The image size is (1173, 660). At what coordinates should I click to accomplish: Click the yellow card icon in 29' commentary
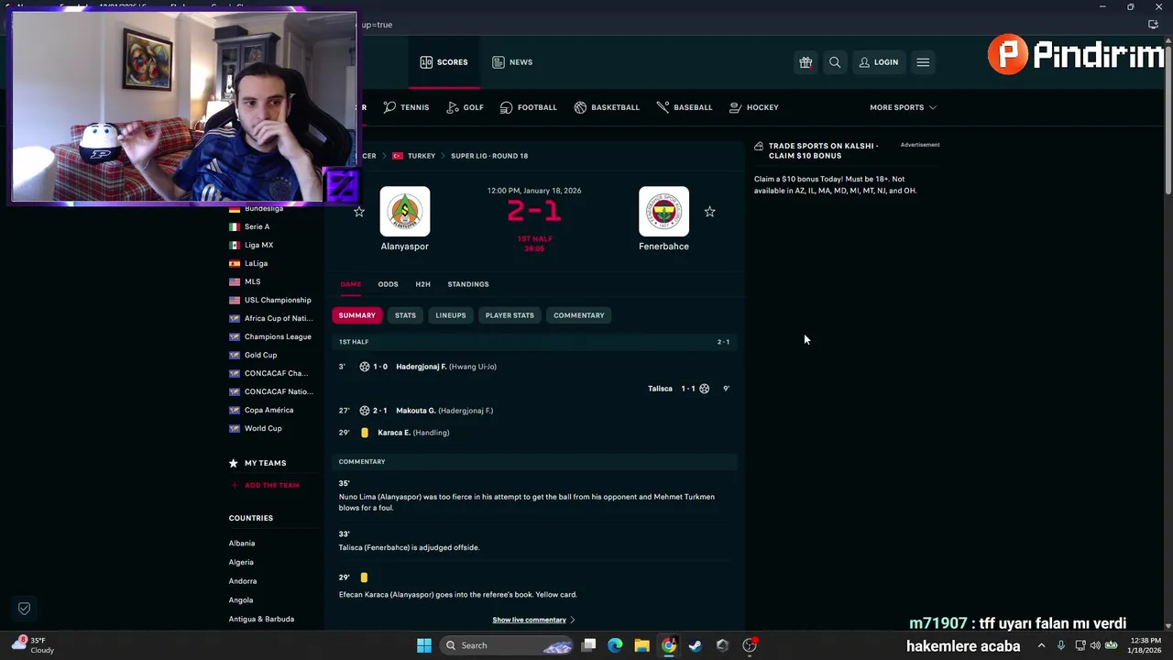[x=364, y=577]
